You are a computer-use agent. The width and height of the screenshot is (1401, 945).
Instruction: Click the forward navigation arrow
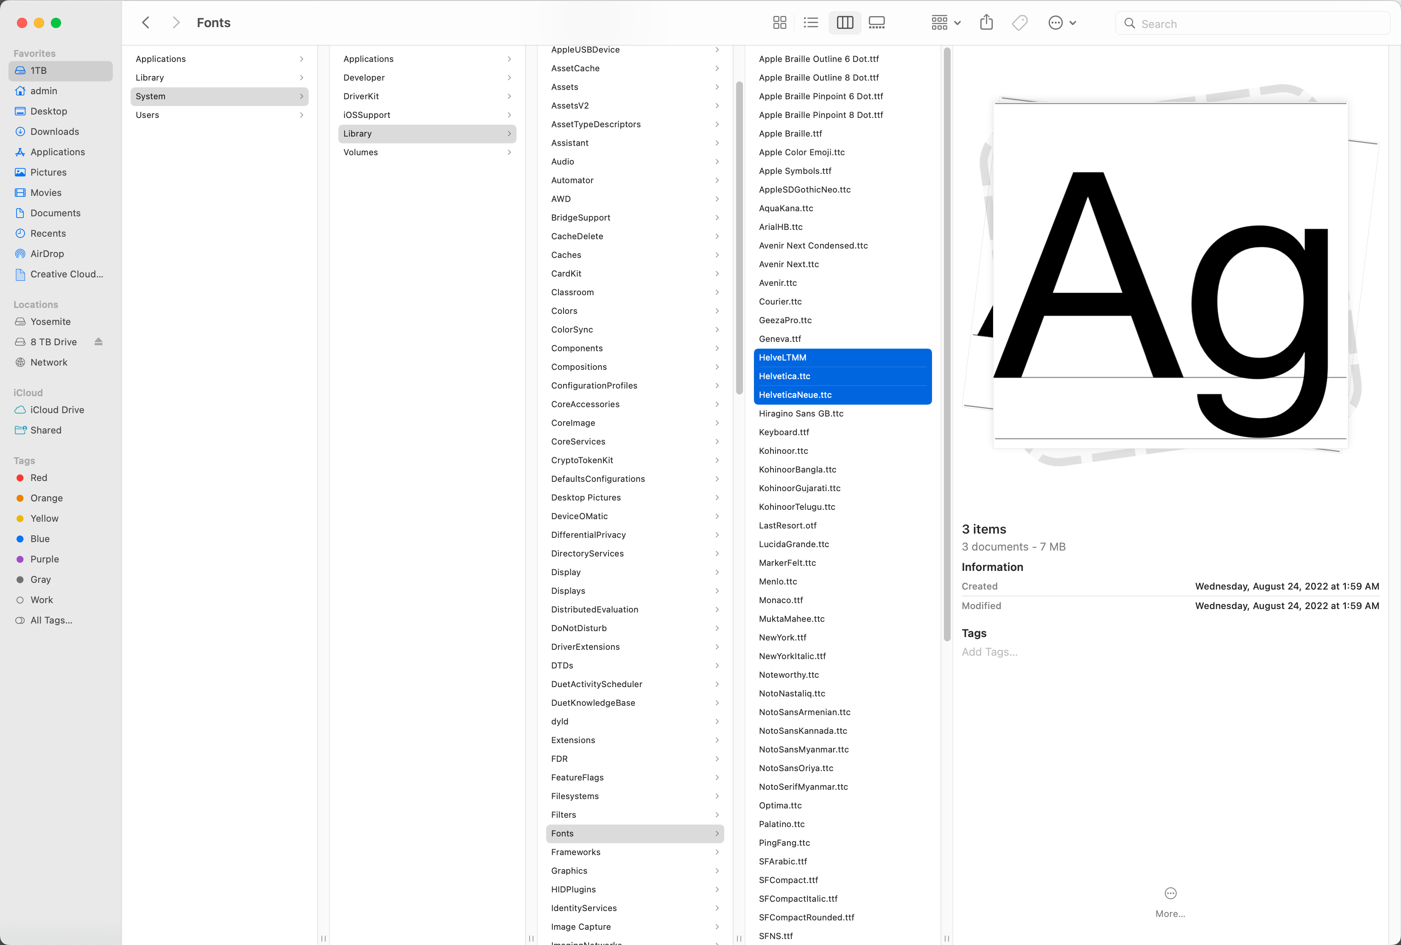point(176,22)
